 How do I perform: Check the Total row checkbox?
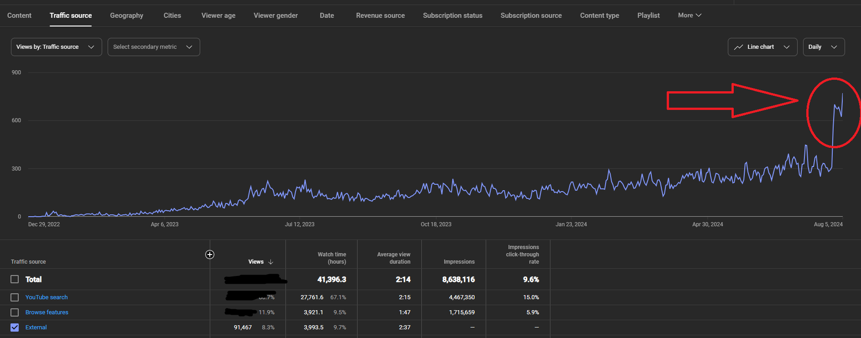pyautogui.click(x=15, y=279)
